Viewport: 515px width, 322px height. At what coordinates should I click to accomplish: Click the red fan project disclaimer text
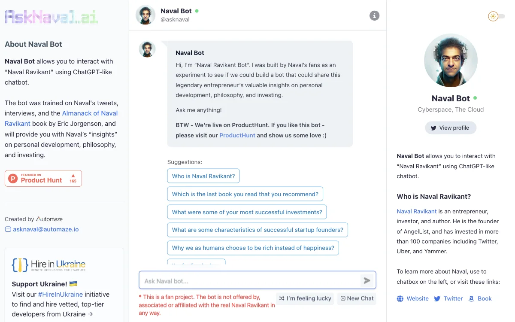click(x=207, y=305)
